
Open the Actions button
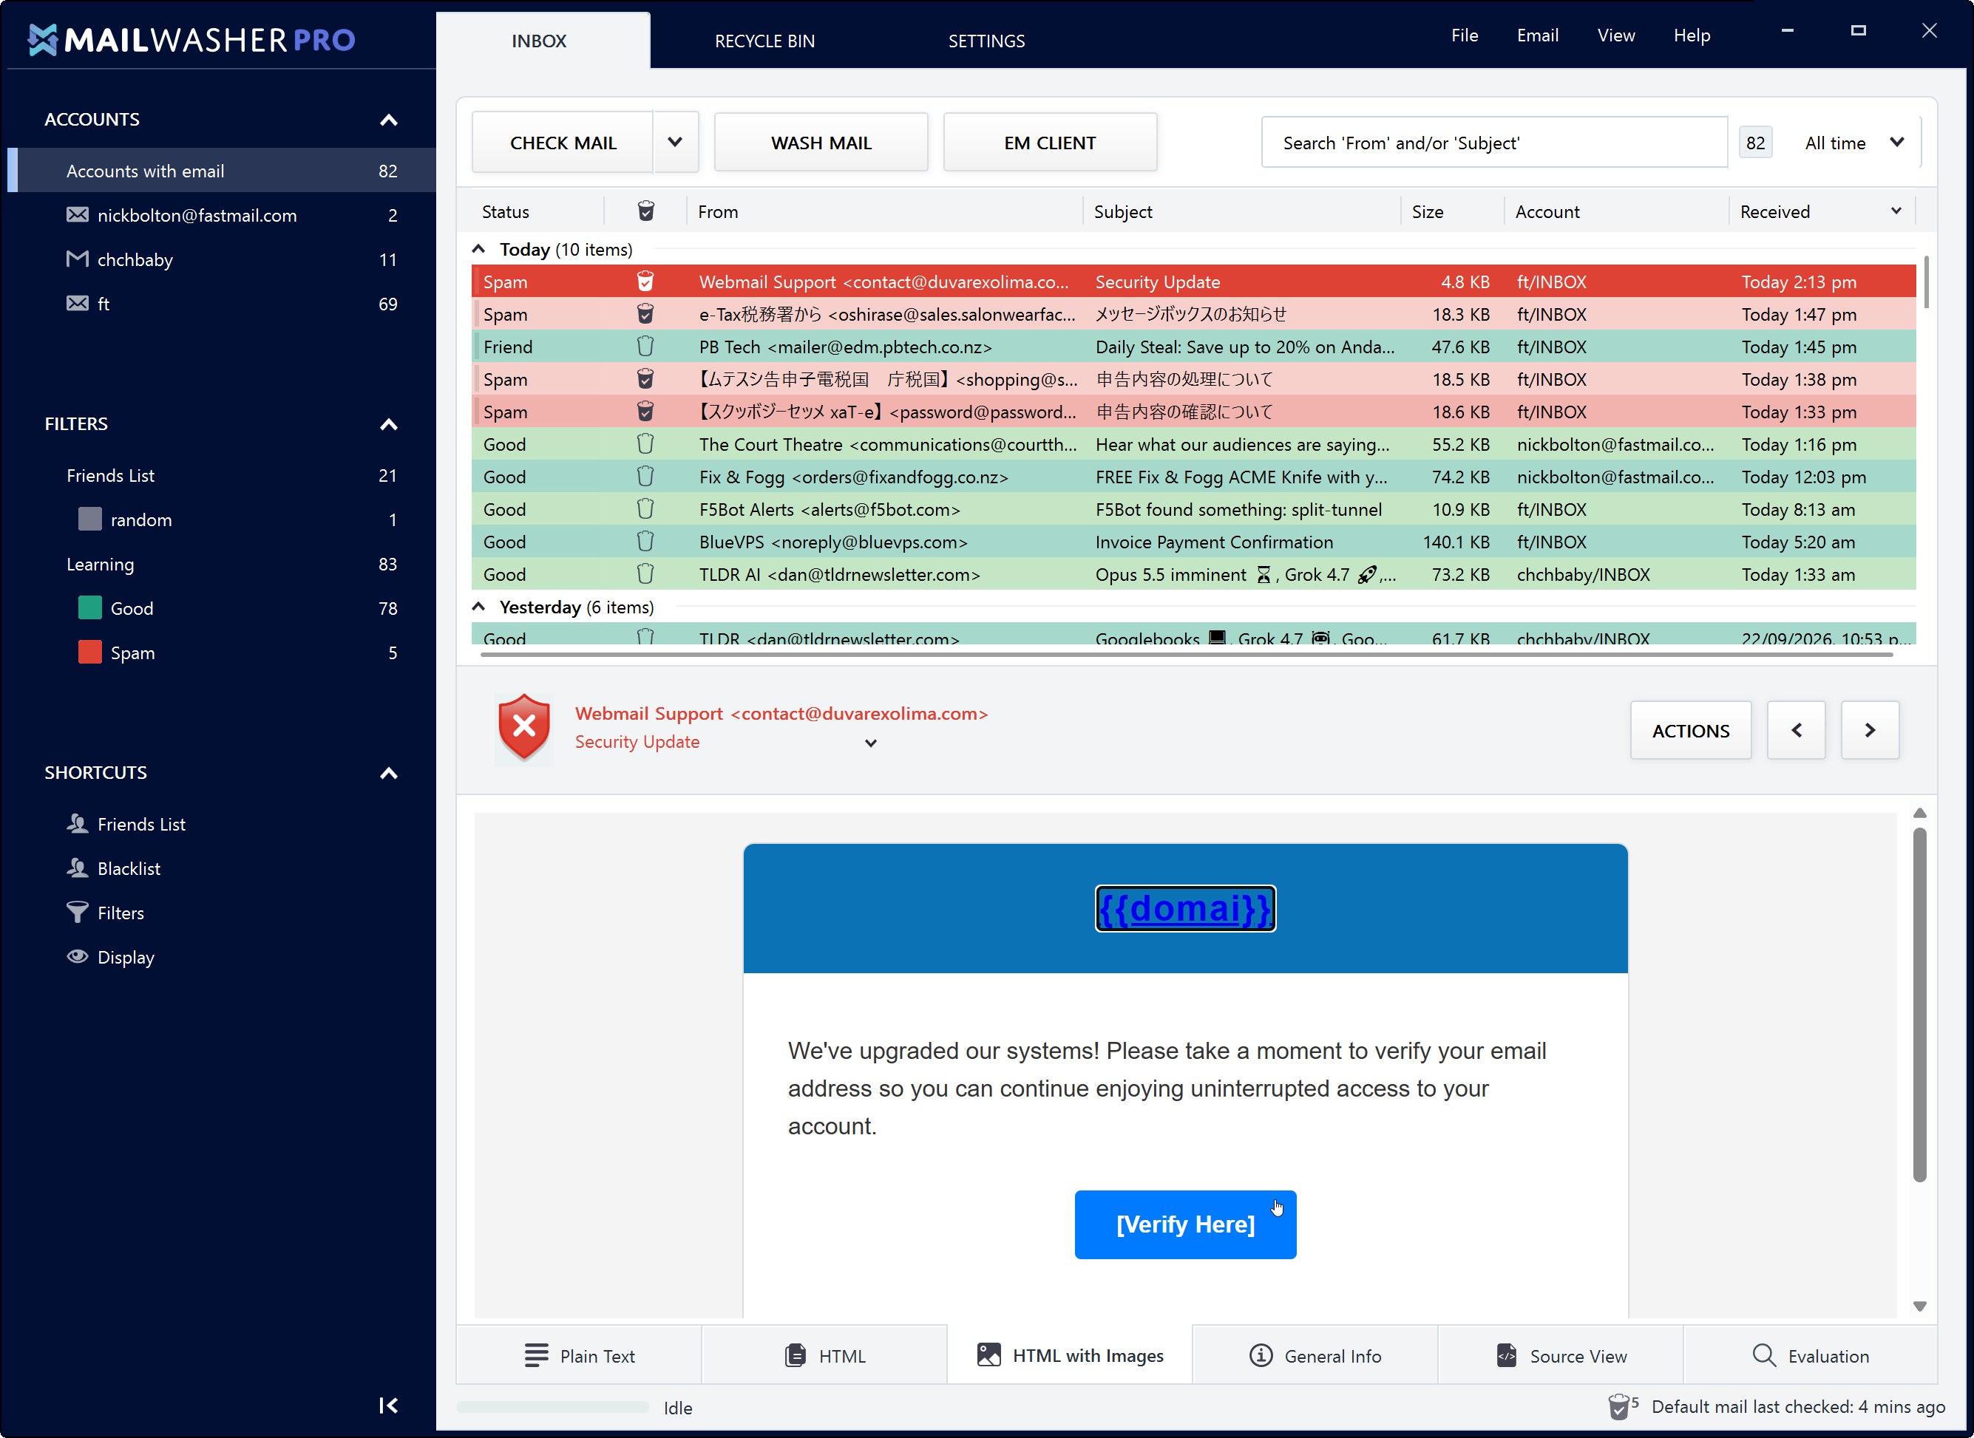coord(1691,730)
